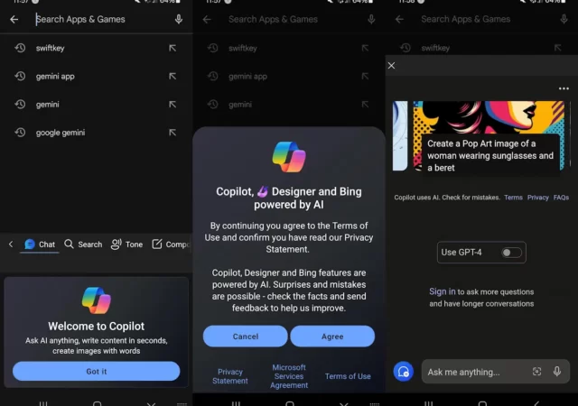Tap the Copilot logo in Welcome card

[x=97, y=300]
